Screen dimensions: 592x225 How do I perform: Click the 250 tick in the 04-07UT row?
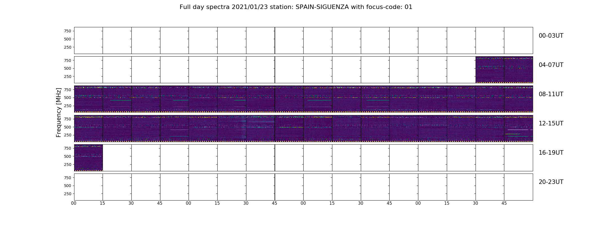68,76
